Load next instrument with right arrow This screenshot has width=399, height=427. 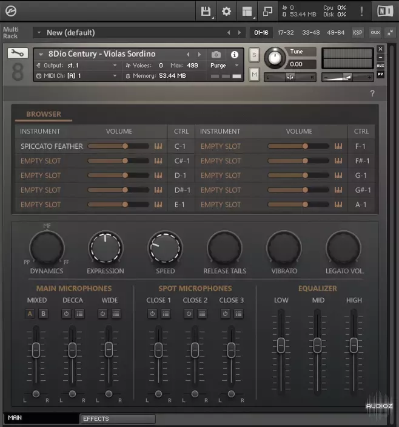[199, 55]
